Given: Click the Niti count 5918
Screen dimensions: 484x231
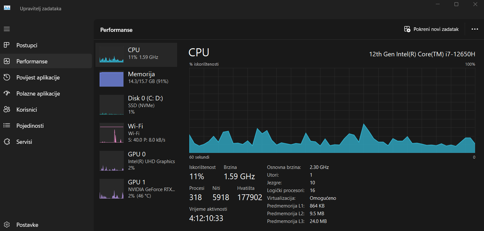Looking at the screenshot, I should pos(221,197).
